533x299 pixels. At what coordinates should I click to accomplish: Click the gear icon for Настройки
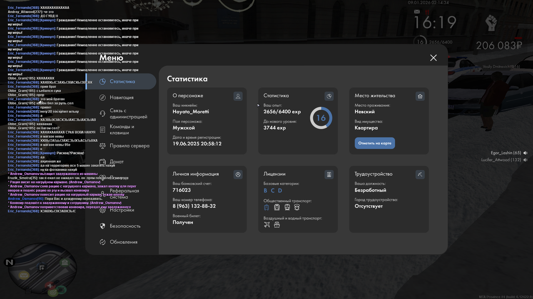[x=102, y=210]
